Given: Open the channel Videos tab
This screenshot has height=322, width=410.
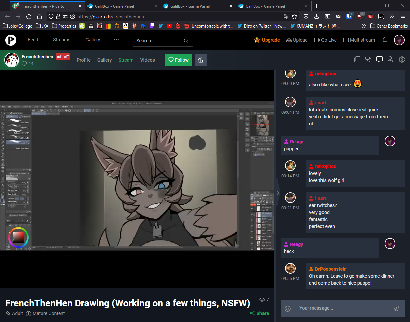Looking at the screenshot, I should (148, 60).
